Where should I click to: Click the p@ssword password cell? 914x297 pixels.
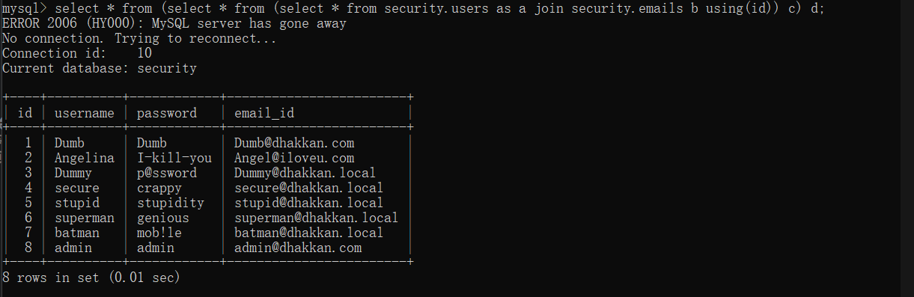[x=167, y=174]
